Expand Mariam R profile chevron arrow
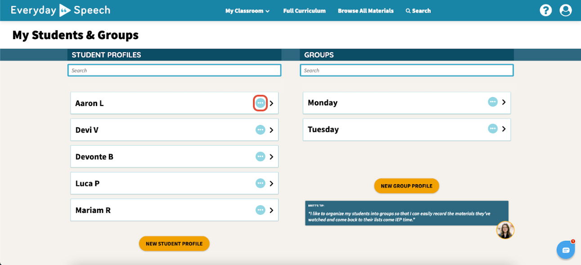This screenshot has height=265, width=581. tap(271, 210)
